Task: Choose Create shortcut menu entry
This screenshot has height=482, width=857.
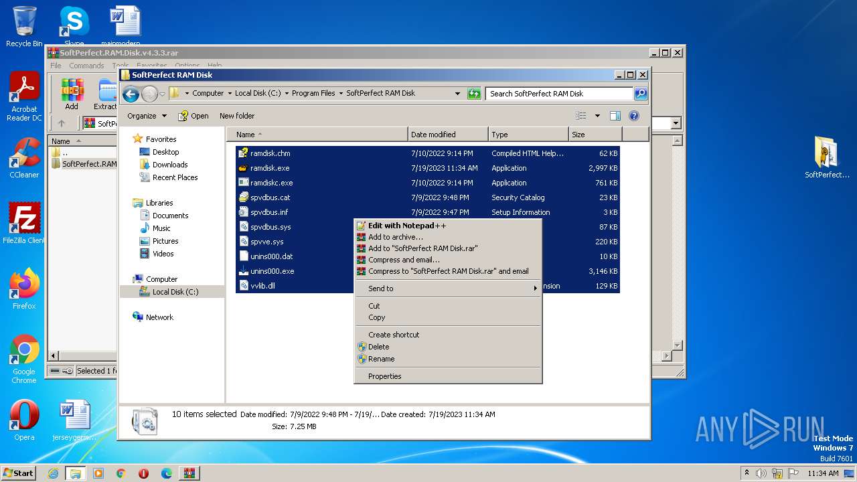Action: [x=447, y=335]
